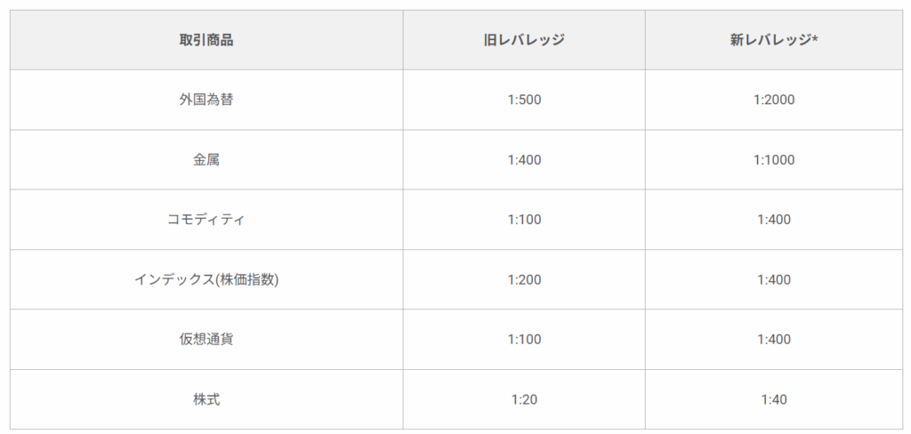911x434 pixels.
Task: Select the コモディティ row label
Action: pos(206,220)
